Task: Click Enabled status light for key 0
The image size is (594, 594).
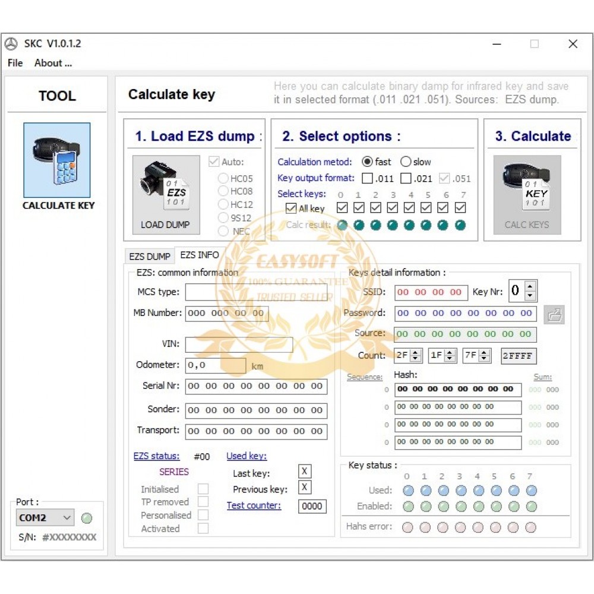Action: (409, 507)
